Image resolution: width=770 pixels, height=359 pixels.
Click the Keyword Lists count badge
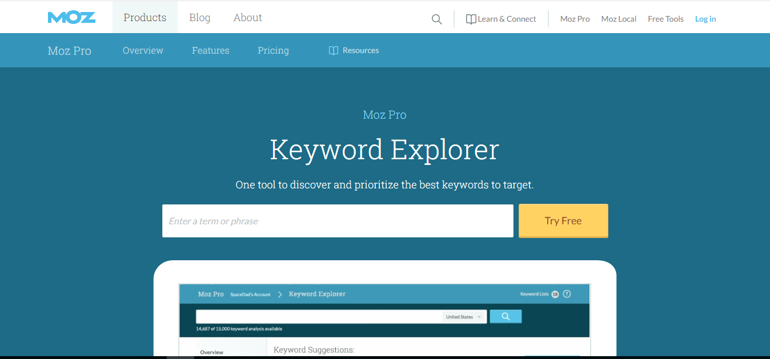(x=555, y=294)
